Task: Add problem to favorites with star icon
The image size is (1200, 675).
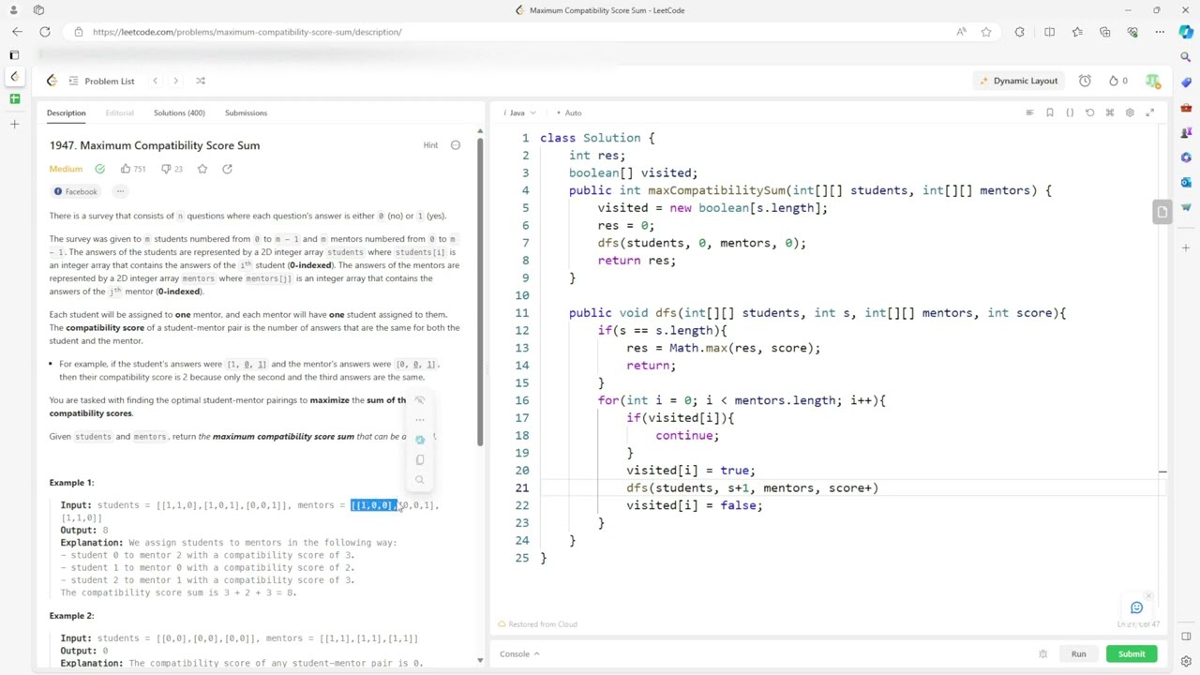Action: 202,169
